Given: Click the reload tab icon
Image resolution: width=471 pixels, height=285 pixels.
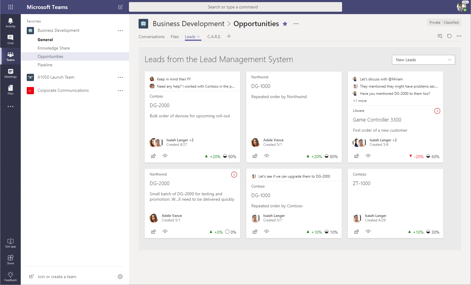Looking at the screenshot, I should pyautogui.click(x=449, y=36).
